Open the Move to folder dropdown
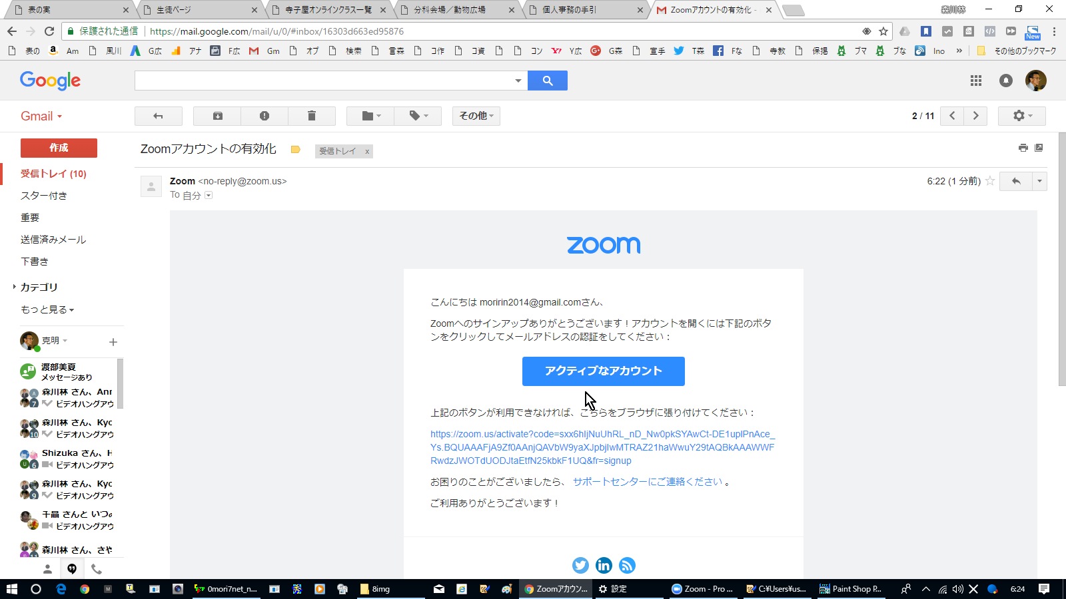 370,116
